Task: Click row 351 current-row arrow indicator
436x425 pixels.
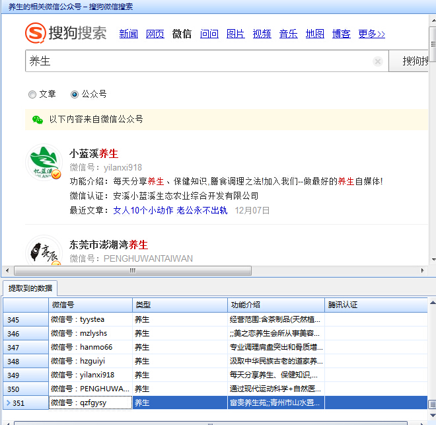Action: point(9,403)
